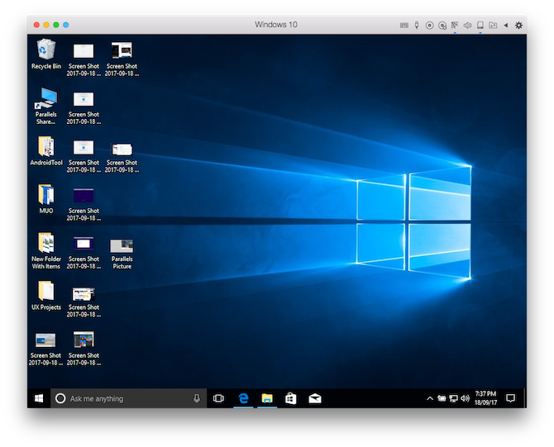Select Screen Shot file beside UX Projects folder
Image resolution: width=554 pixels, height=447 pixels.
click(x=84, y=301)
